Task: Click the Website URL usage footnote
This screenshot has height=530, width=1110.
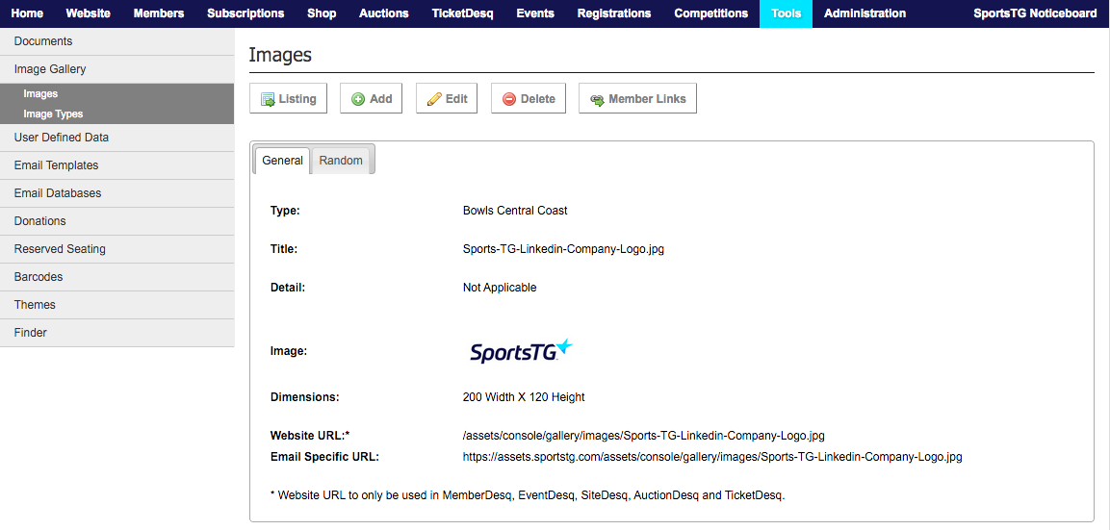Action: tap(528, 495)
